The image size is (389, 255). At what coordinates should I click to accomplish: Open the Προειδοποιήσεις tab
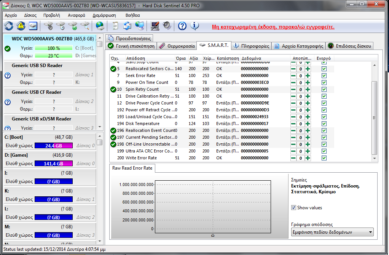[129, 38]
